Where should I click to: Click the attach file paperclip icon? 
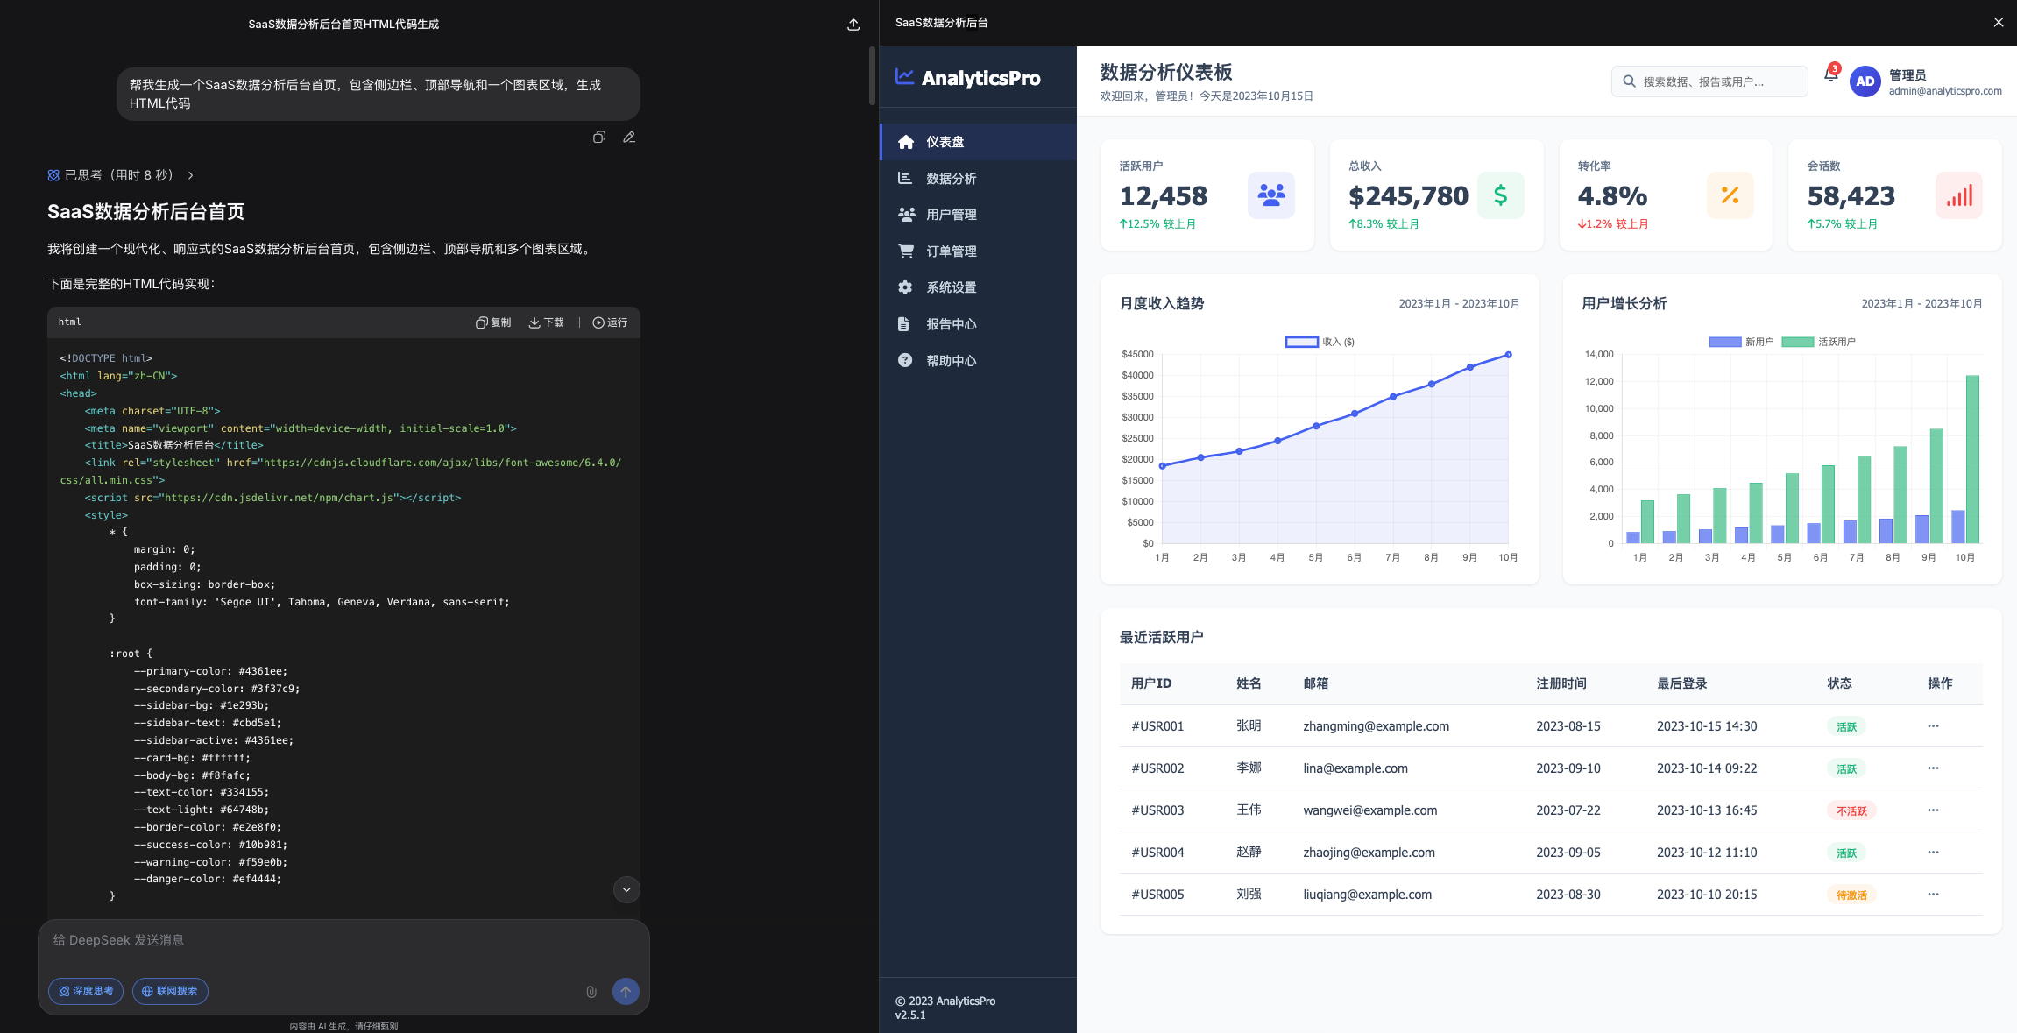click(591, 992)
